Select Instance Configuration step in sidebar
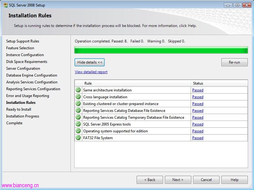Image resolution: width=254 pixels, height=190 pixels. tap(25, 55)
